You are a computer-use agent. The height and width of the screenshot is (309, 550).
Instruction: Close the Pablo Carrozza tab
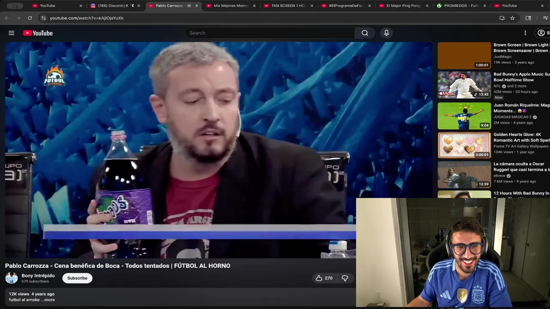click(197, 6)
